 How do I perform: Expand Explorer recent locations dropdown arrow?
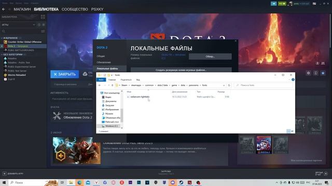pos(108,85)
